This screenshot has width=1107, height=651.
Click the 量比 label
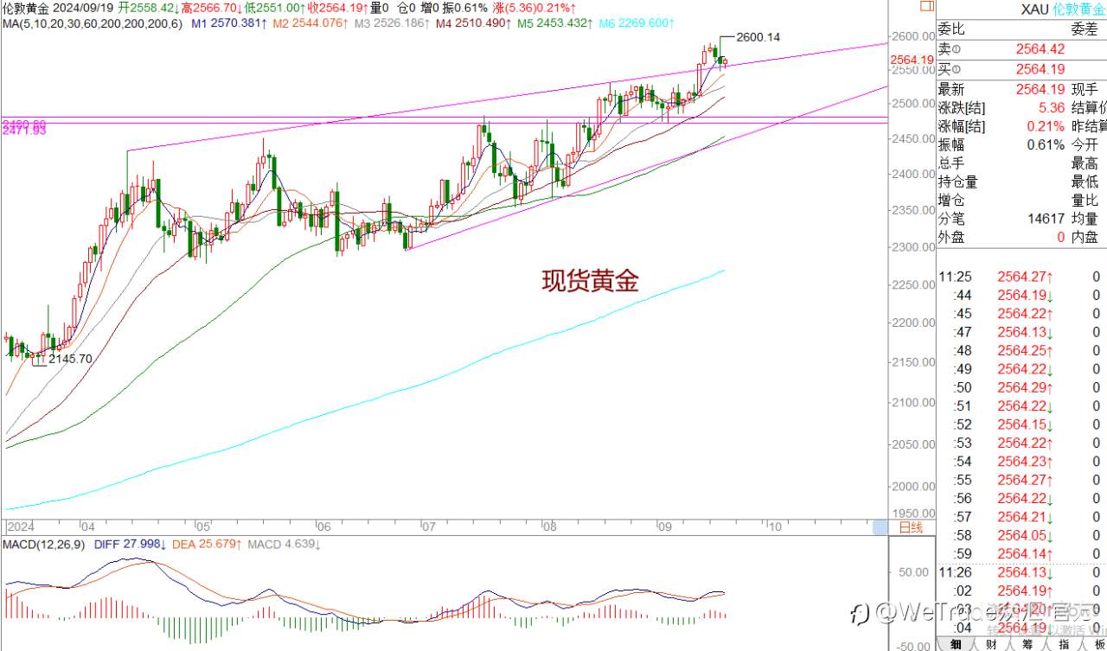pyautogui.click(x=1085, y=201)
